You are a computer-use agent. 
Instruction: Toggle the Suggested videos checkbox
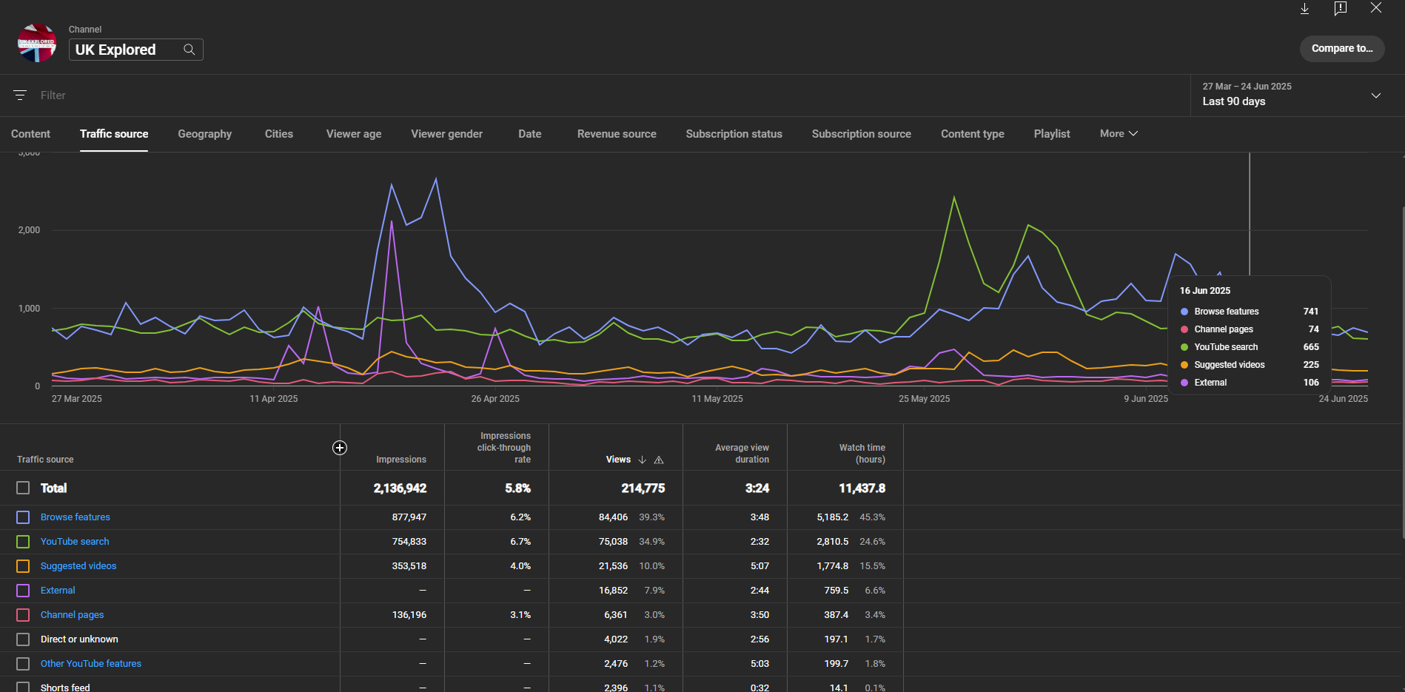tap(23, 566)
